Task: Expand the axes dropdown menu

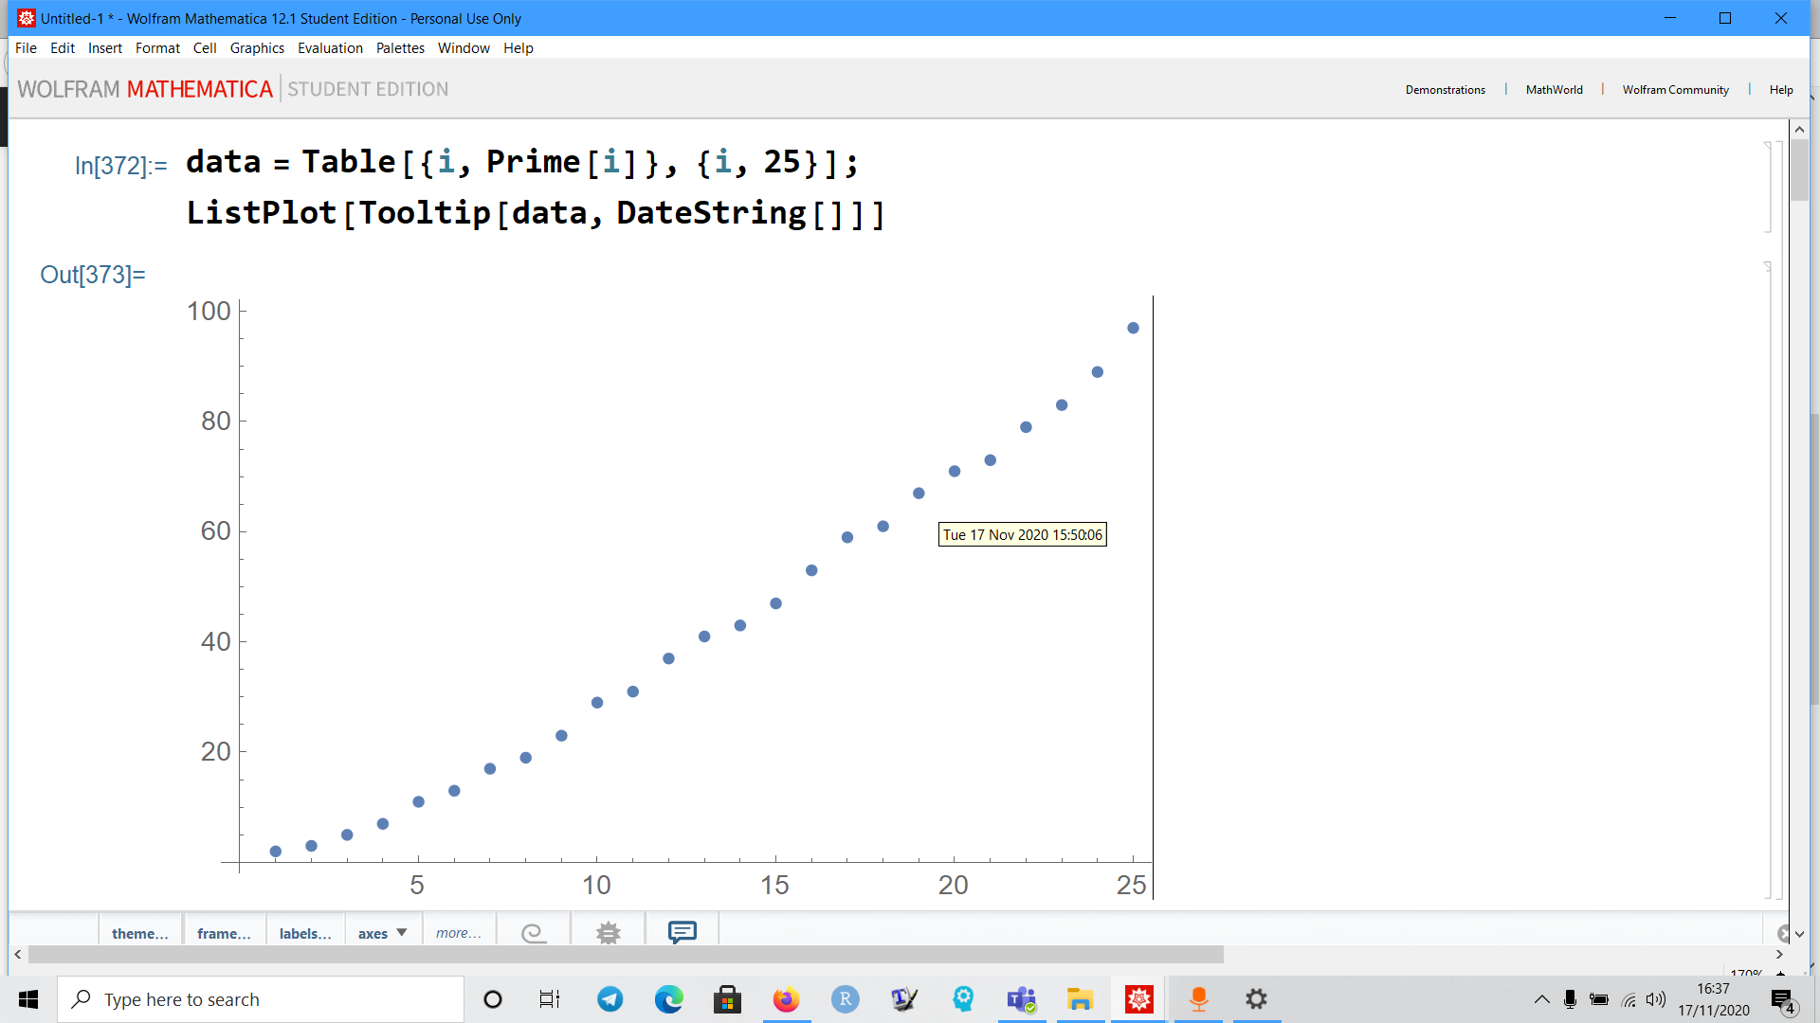Action: (379, 932)
